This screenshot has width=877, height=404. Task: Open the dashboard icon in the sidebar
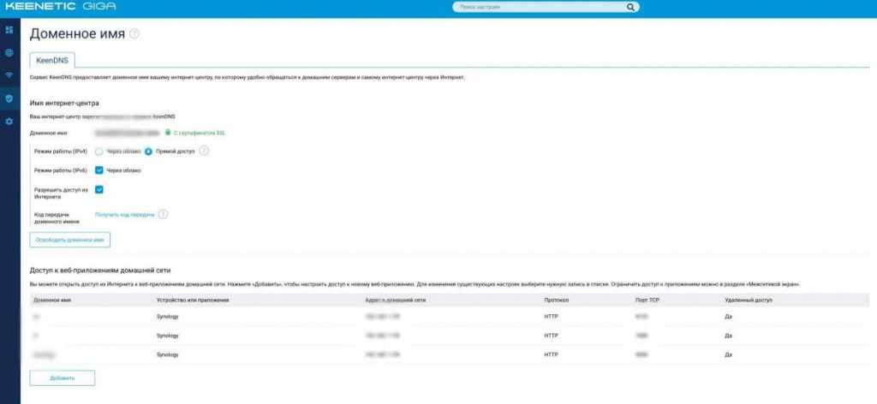(9, 31)
